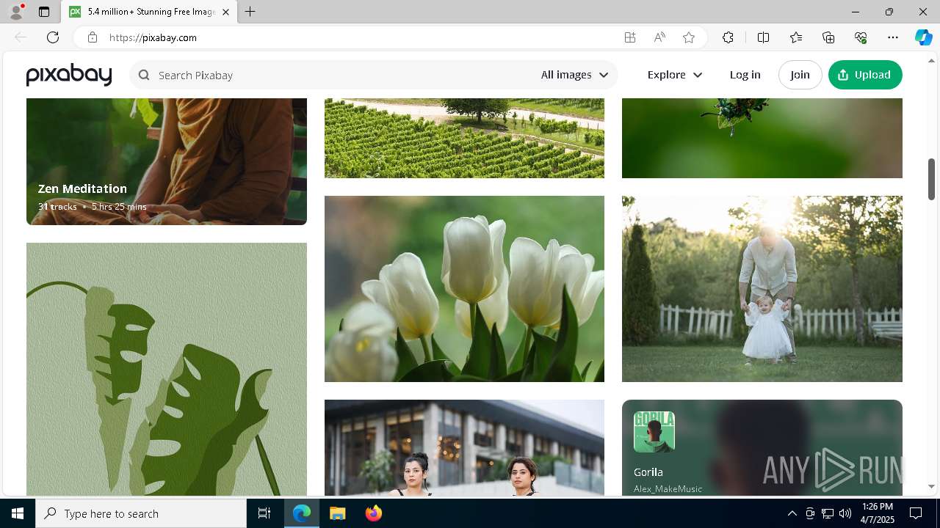Open the father and baby garden photo
Viewport: 940px width, 528px height.
click(x=762, y=289)
